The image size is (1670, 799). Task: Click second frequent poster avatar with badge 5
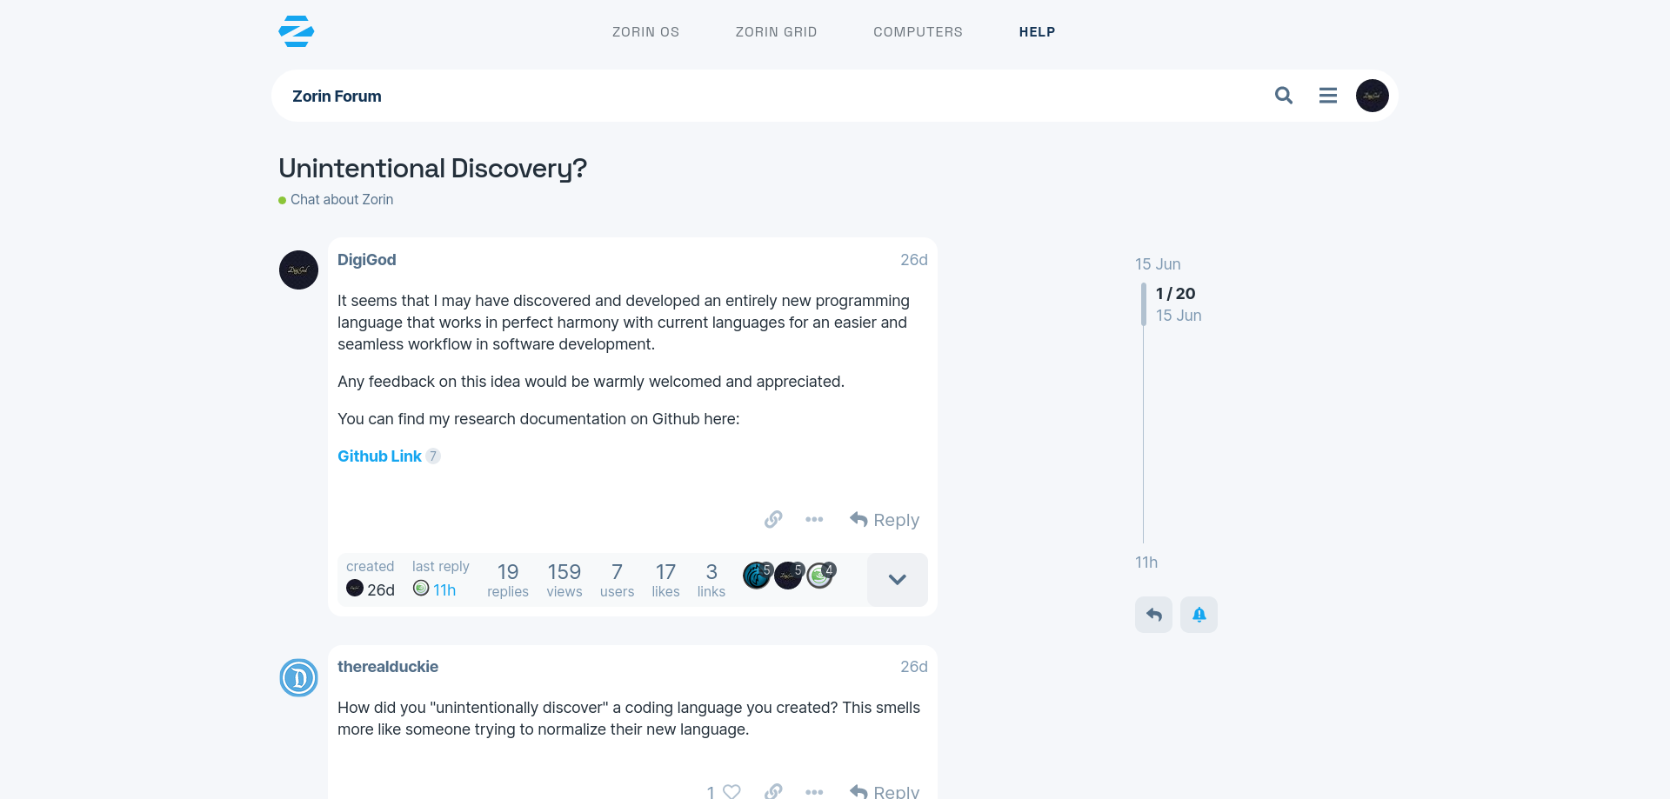(788, 575)
